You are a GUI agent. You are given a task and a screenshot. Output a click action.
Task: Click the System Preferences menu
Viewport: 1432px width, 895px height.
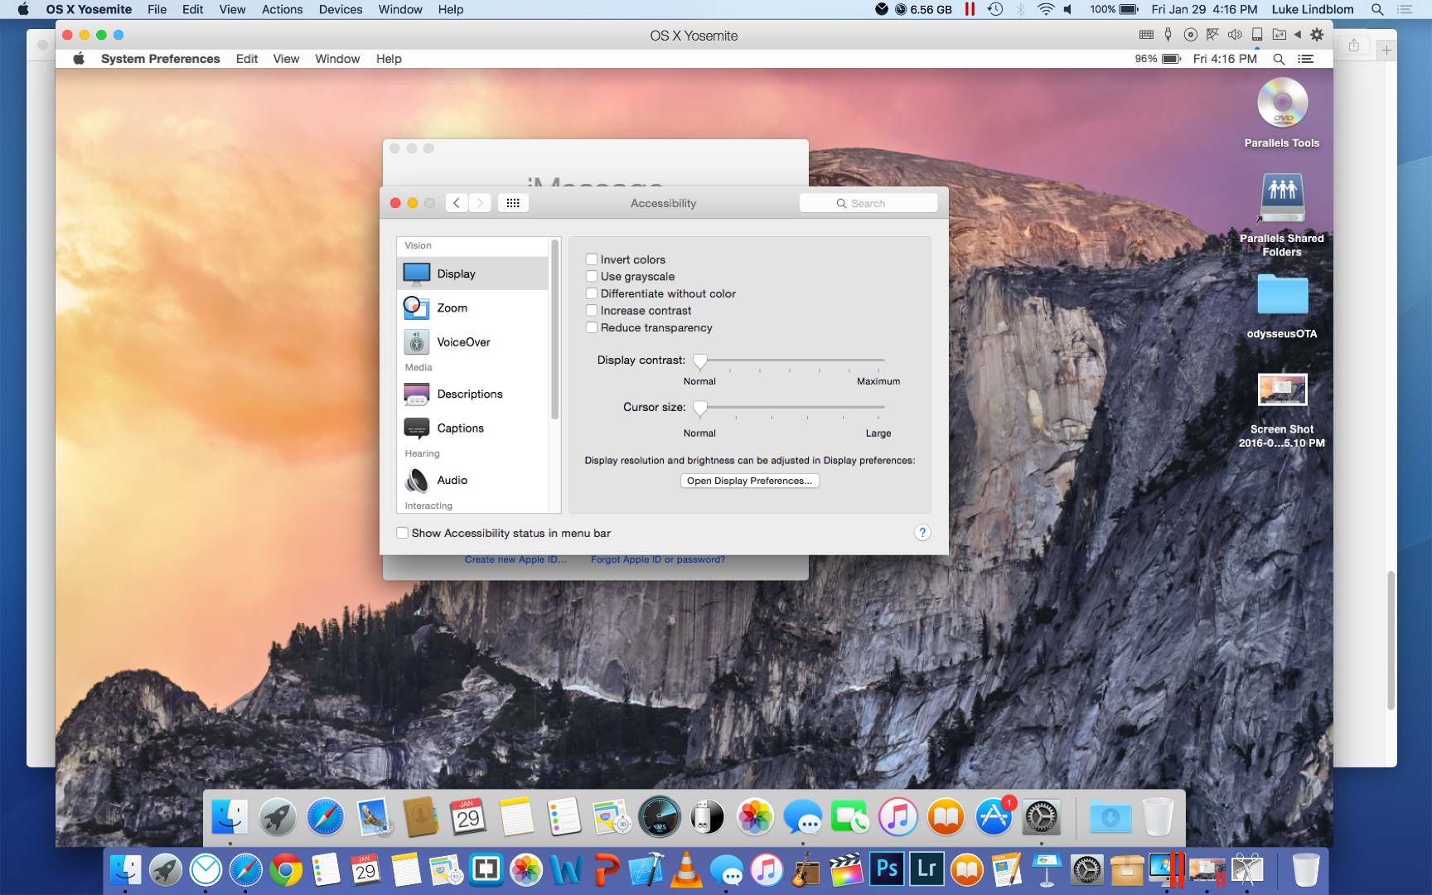coord(161,59)
